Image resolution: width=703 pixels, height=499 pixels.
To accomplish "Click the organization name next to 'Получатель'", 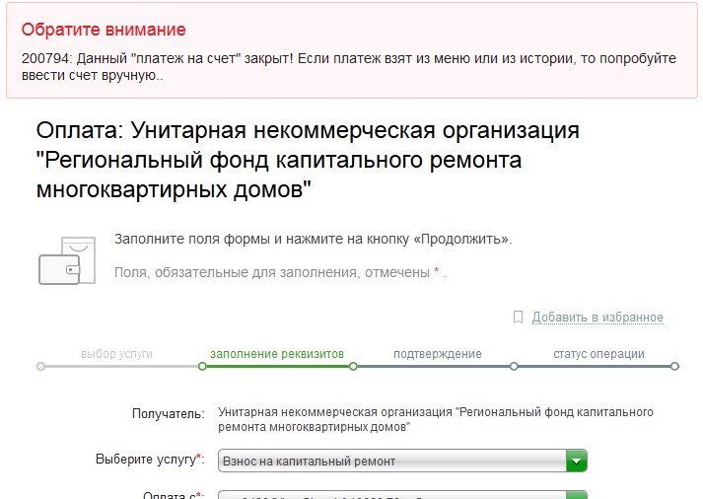I will coord(435,419).
